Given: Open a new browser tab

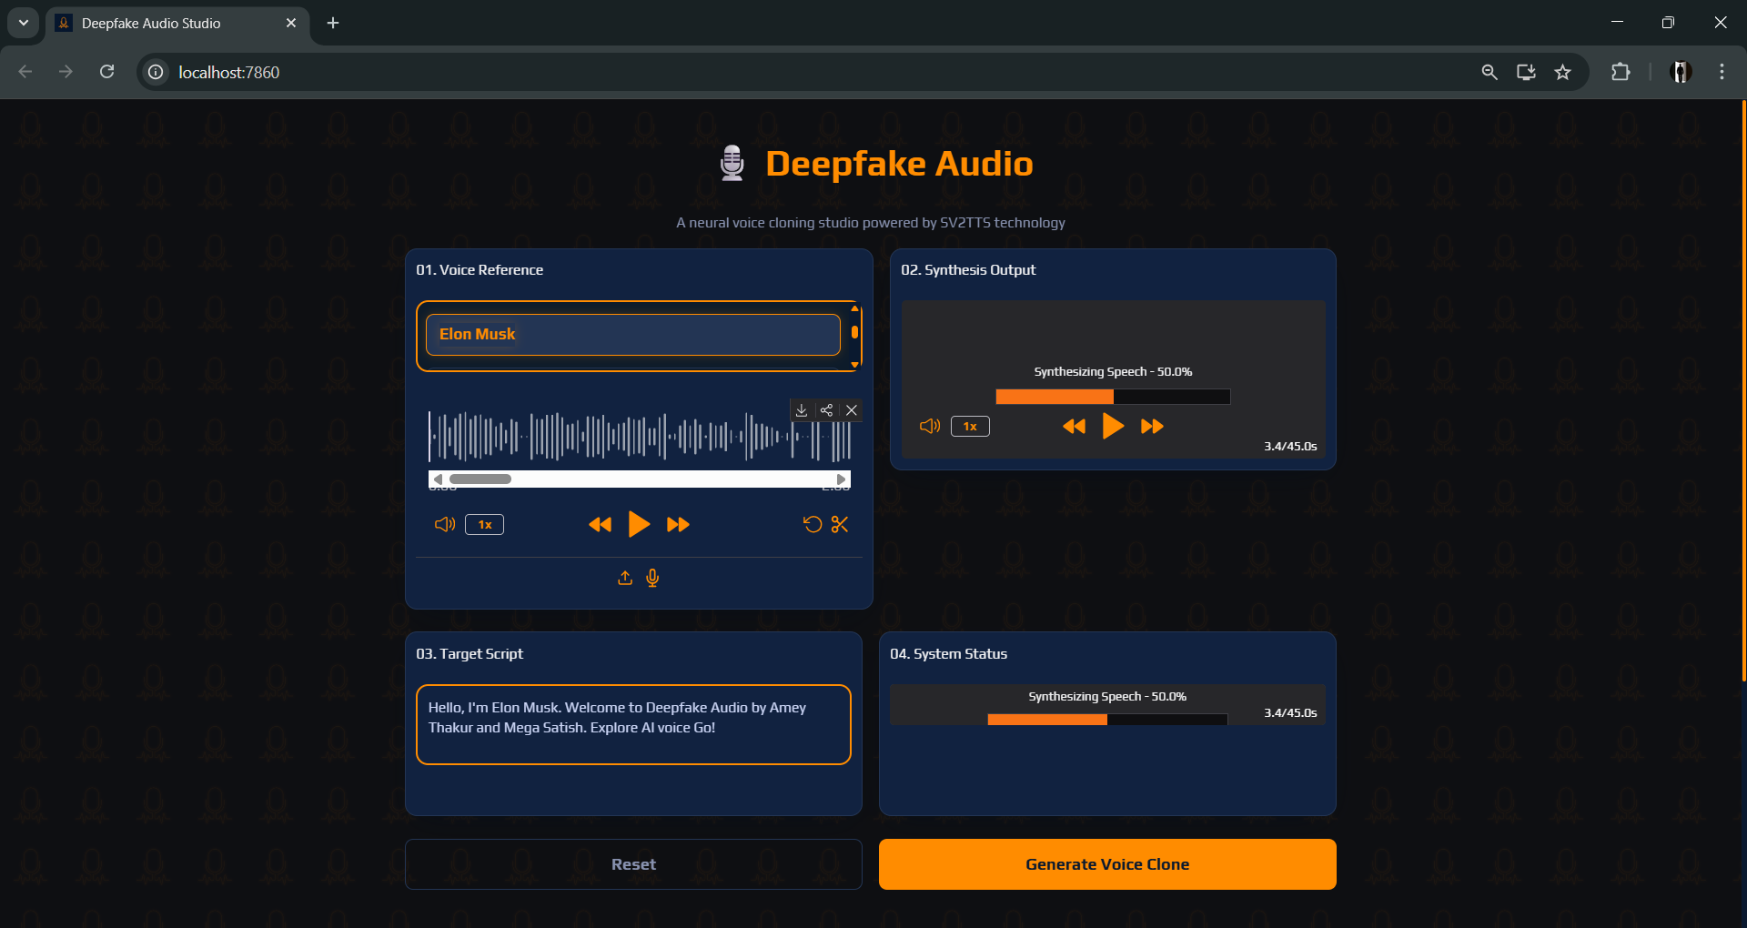Looking at the screenshot, I should tap(333, 23).
